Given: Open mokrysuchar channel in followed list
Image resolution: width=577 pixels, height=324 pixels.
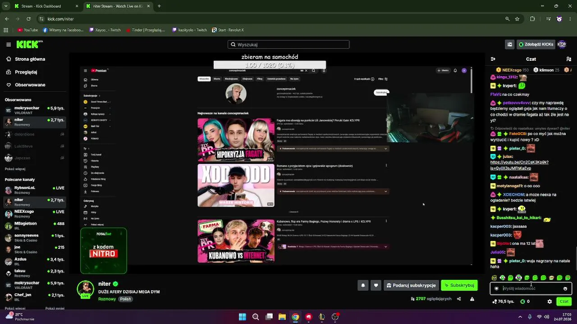Looking at the screenshot, I should click(x=34, y=110).
